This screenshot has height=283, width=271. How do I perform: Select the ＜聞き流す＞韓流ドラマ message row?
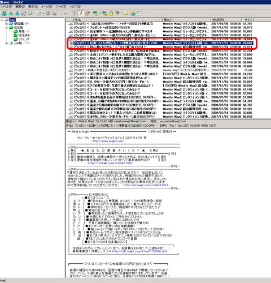point(160,78)
